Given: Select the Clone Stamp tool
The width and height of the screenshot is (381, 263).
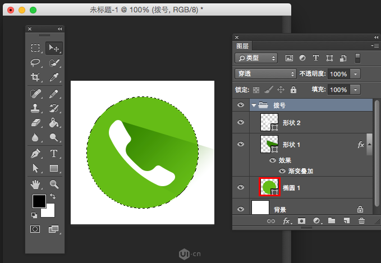Looking at the screenshot, I should 35,108.
